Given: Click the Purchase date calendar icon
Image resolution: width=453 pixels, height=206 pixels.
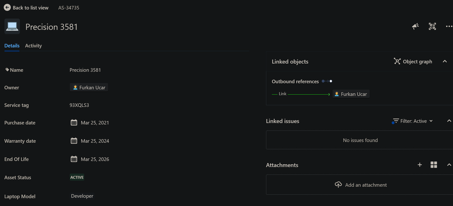Looking at the screenshot, I should click(74, 123).
